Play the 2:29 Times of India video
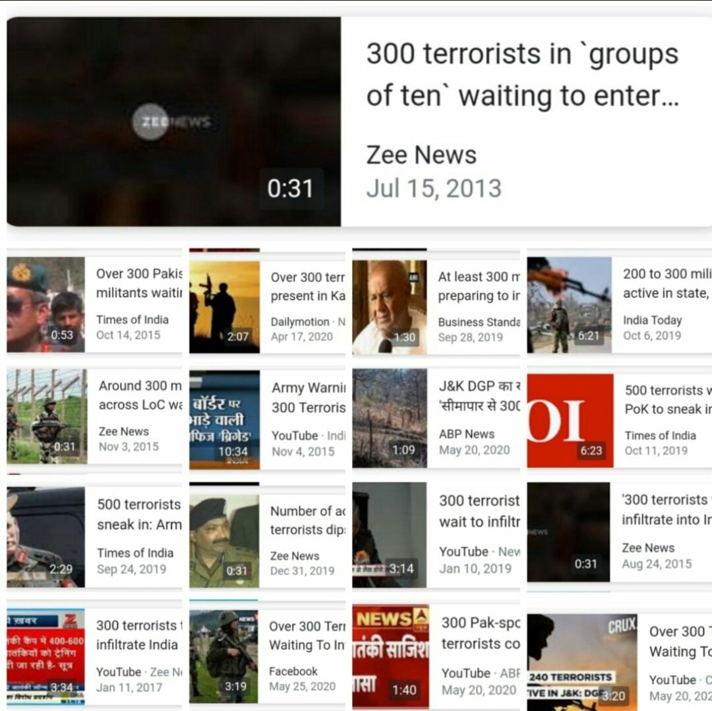The width and height of the screenshot is (712, 711). click(x=45, y=537)
